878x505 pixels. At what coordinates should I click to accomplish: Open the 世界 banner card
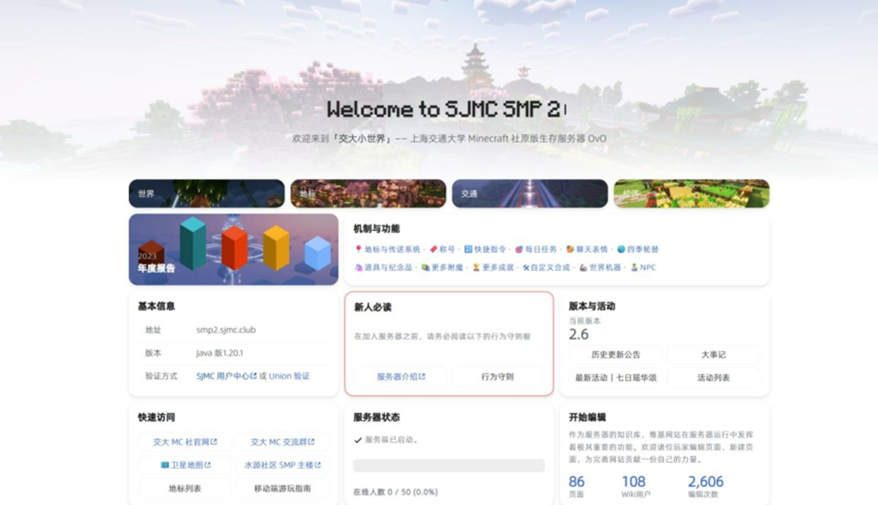207,193
